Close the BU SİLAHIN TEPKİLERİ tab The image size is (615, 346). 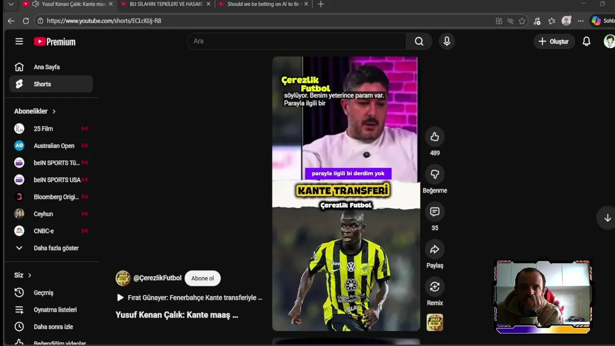tap(208, 4)
